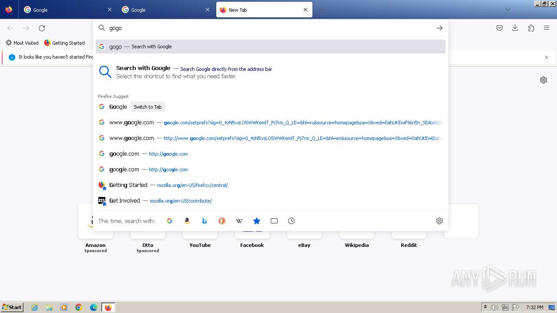The image size is (557, 313).
Task: Open File Explorer from taskbar
Action: pyautogui.click(x=49, y=307)
